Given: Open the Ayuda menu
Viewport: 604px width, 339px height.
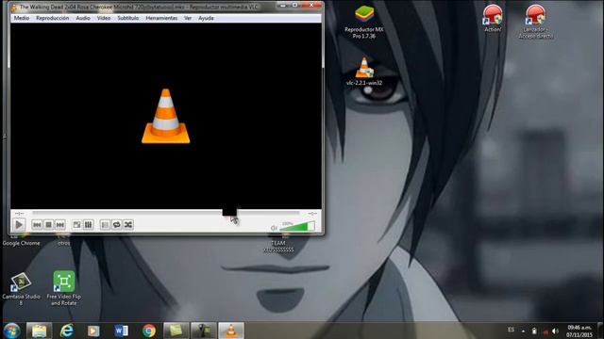Looking at the screenshot, I should coord(206,18).
